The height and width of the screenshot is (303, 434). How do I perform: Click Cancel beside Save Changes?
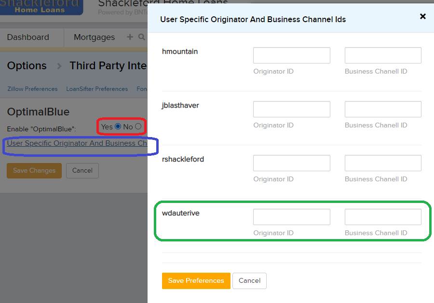(82, 171)
